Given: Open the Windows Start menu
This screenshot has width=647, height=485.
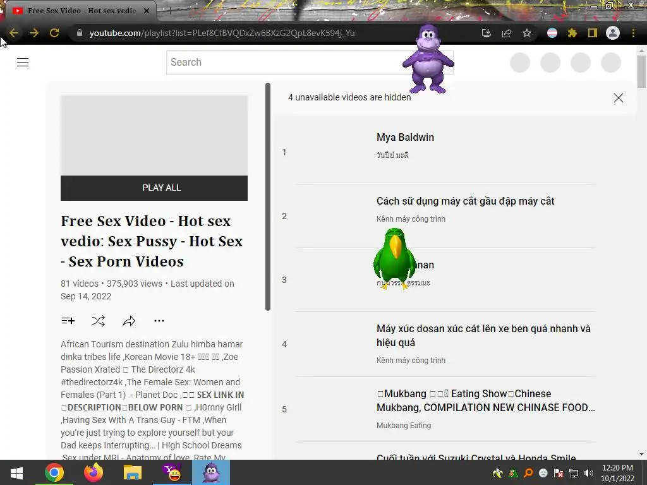Looking at the screenshot, I should click(16, 472).
